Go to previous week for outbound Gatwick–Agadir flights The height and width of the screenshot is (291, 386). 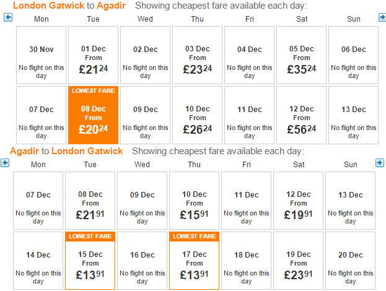[8, 17]
